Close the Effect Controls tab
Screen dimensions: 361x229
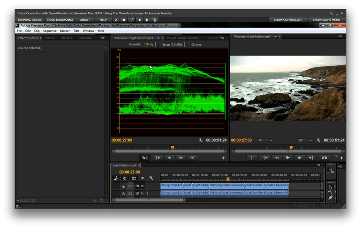tap(41, 38)
